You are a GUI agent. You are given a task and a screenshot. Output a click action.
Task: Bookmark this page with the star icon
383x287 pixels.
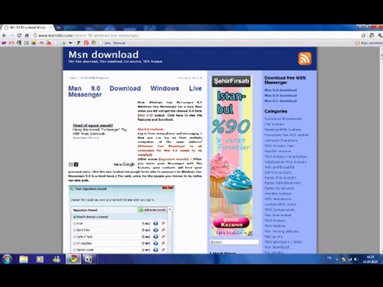click(x=363, y=35)
